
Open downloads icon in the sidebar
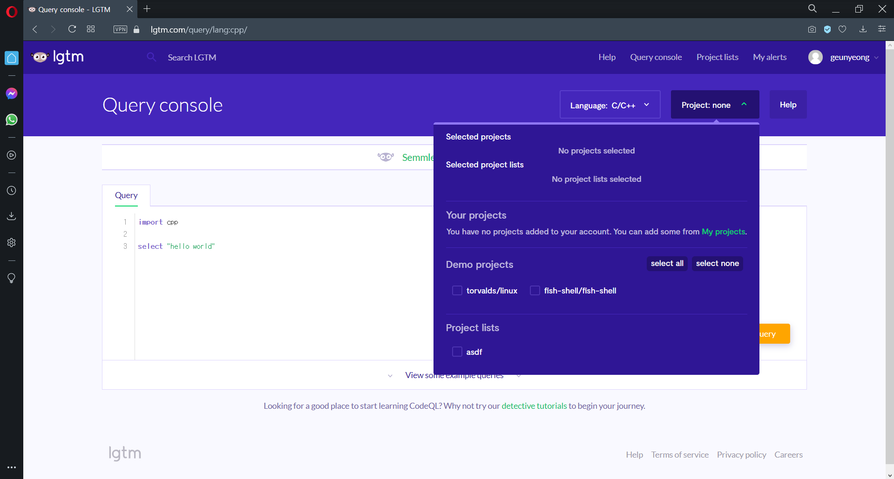(12, 216)
